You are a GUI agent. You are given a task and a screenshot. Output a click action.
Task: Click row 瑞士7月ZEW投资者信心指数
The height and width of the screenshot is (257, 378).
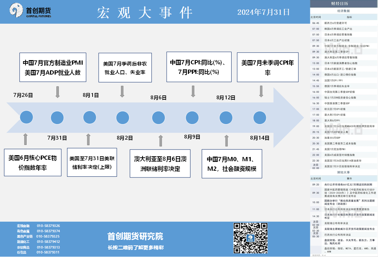point(344,98)
